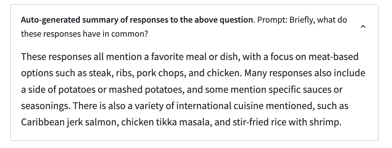Collapse the auto-generated summary chevron

[363, 27]
